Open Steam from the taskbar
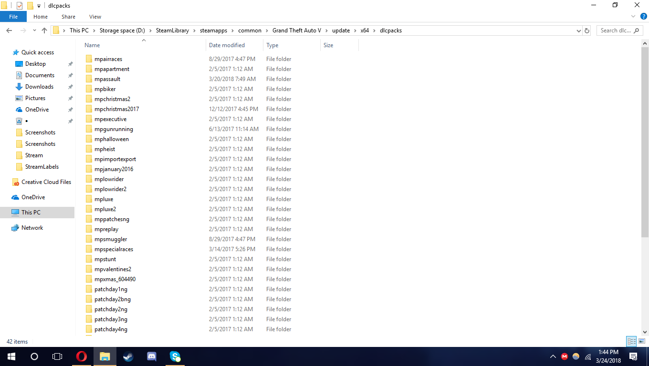 [x=128, y=356]
